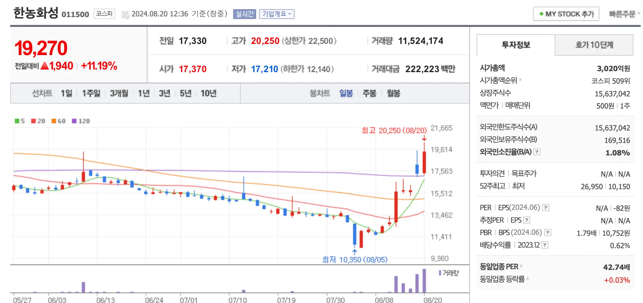This screenshot has height=303, width=643.
Task: Select 1주일 line chart period
Action: point(91,93)
